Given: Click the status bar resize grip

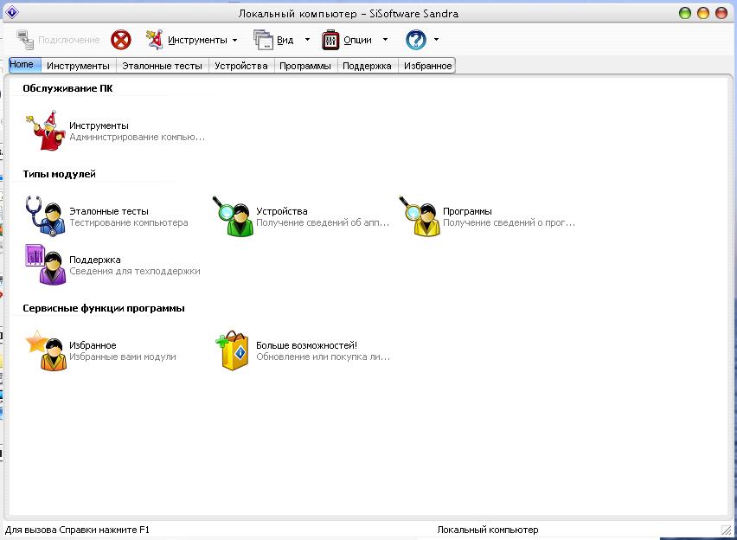Looking at the screenshot, I should 727,531.
